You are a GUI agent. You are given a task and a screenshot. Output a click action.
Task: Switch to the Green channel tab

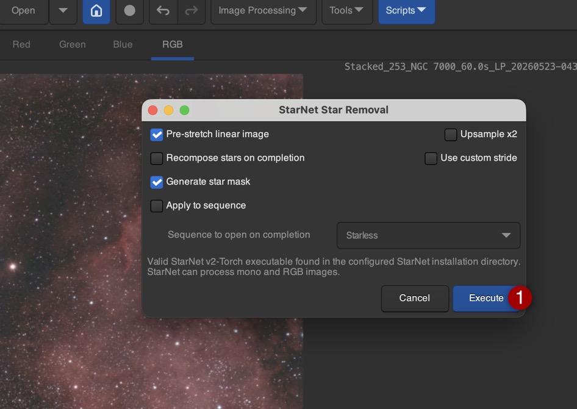[73, 44]
